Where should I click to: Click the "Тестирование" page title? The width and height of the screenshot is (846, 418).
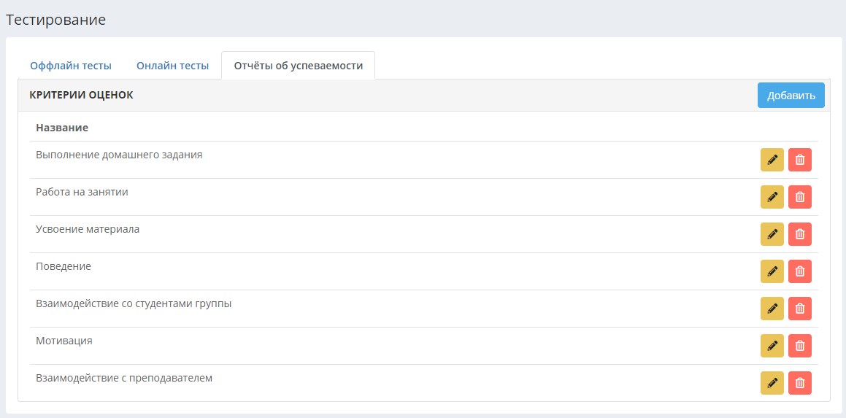coord(55,20)
